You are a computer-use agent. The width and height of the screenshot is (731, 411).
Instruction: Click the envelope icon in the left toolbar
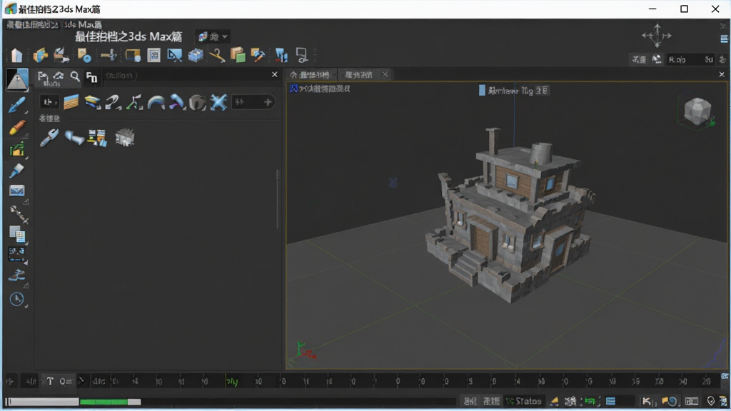click(x=17, y=191)
